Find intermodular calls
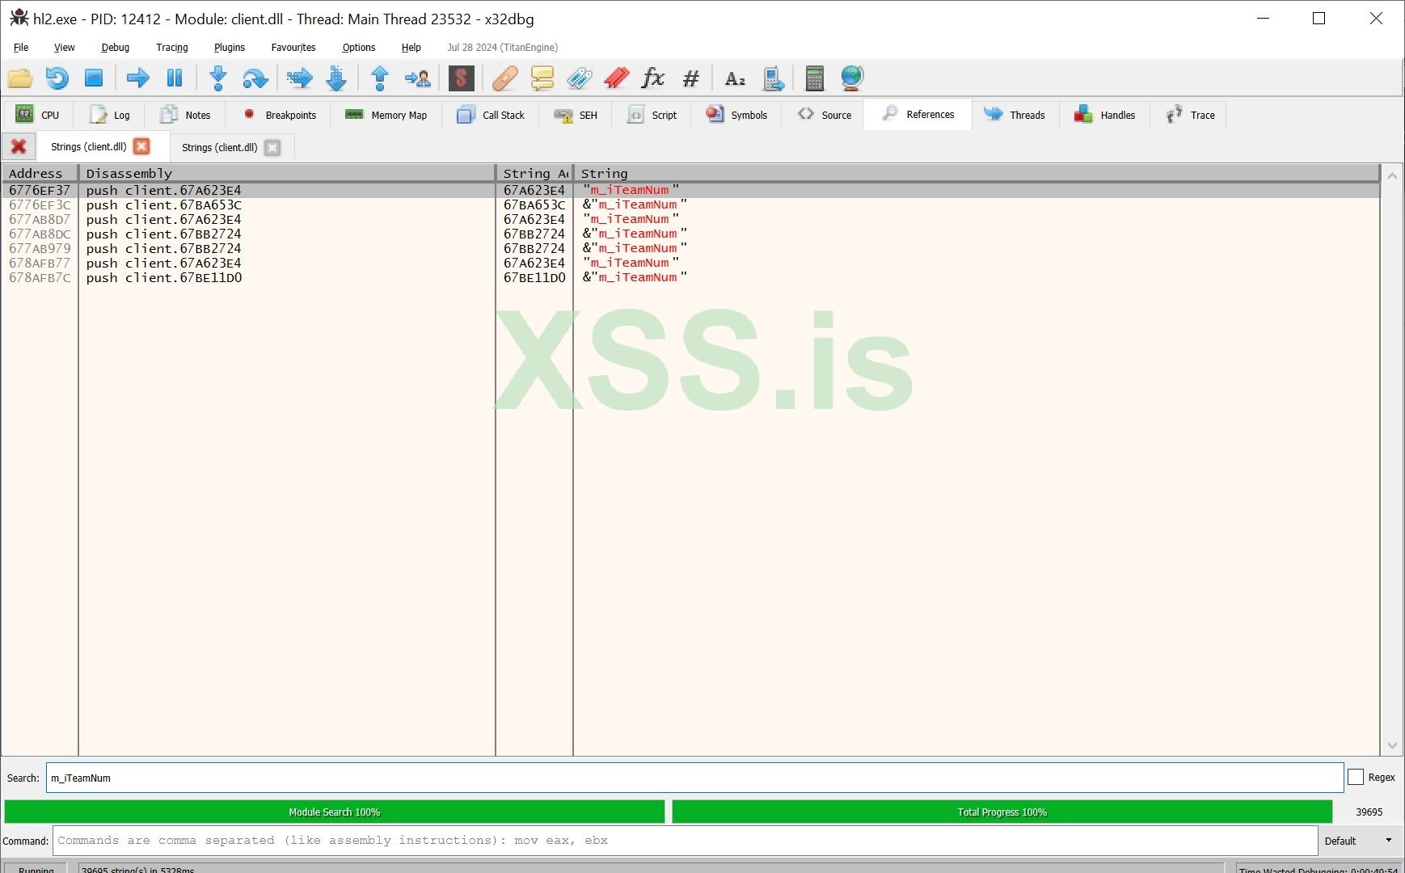The image size is (1405, 873). coord(772,78)
